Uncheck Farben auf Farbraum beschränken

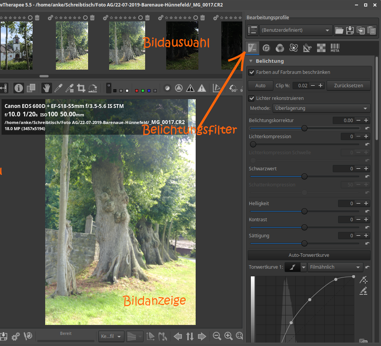[252, 72]
